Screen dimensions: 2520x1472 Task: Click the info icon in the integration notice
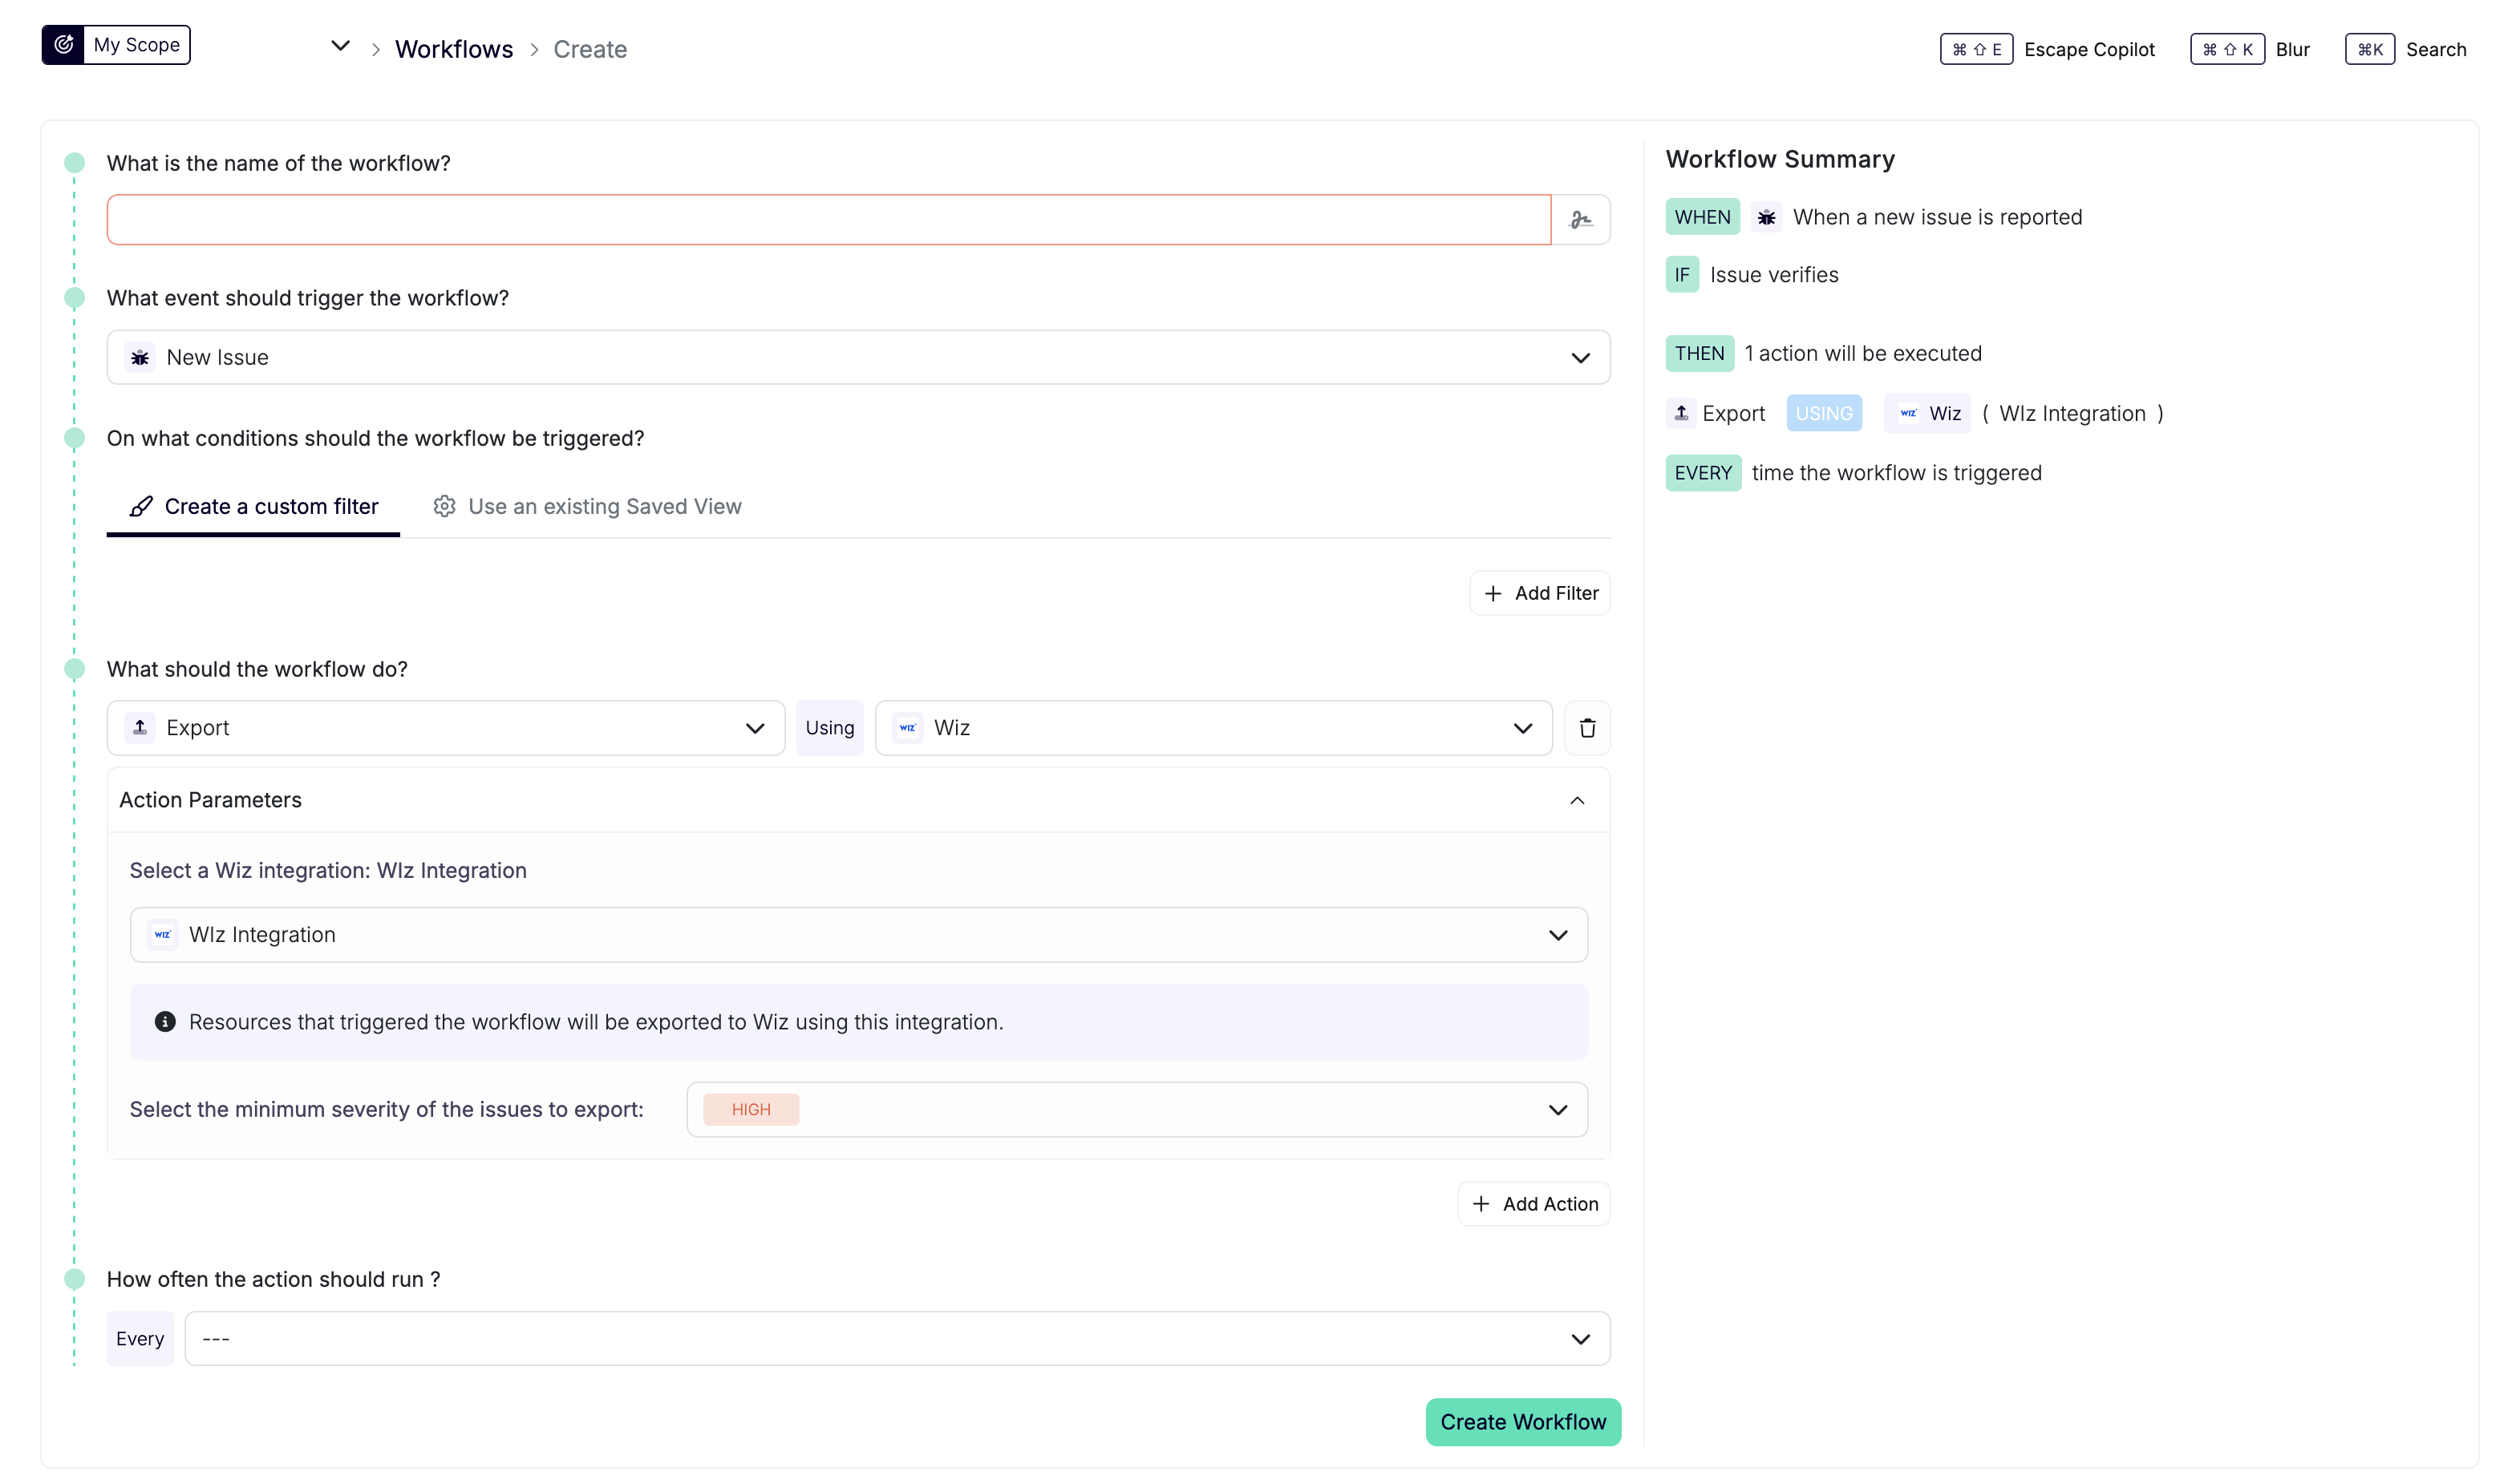(165, 1021)
